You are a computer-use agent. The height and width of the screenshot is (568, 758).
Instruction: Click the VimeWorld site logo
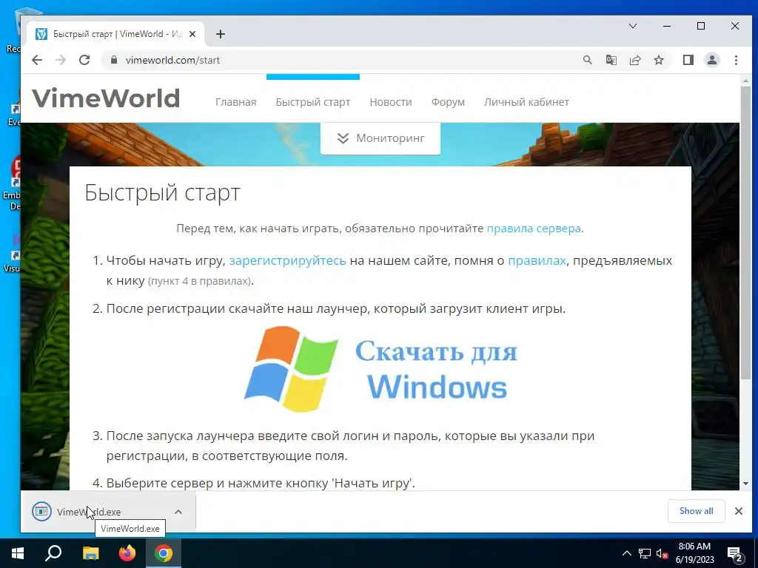pos(106,98)
